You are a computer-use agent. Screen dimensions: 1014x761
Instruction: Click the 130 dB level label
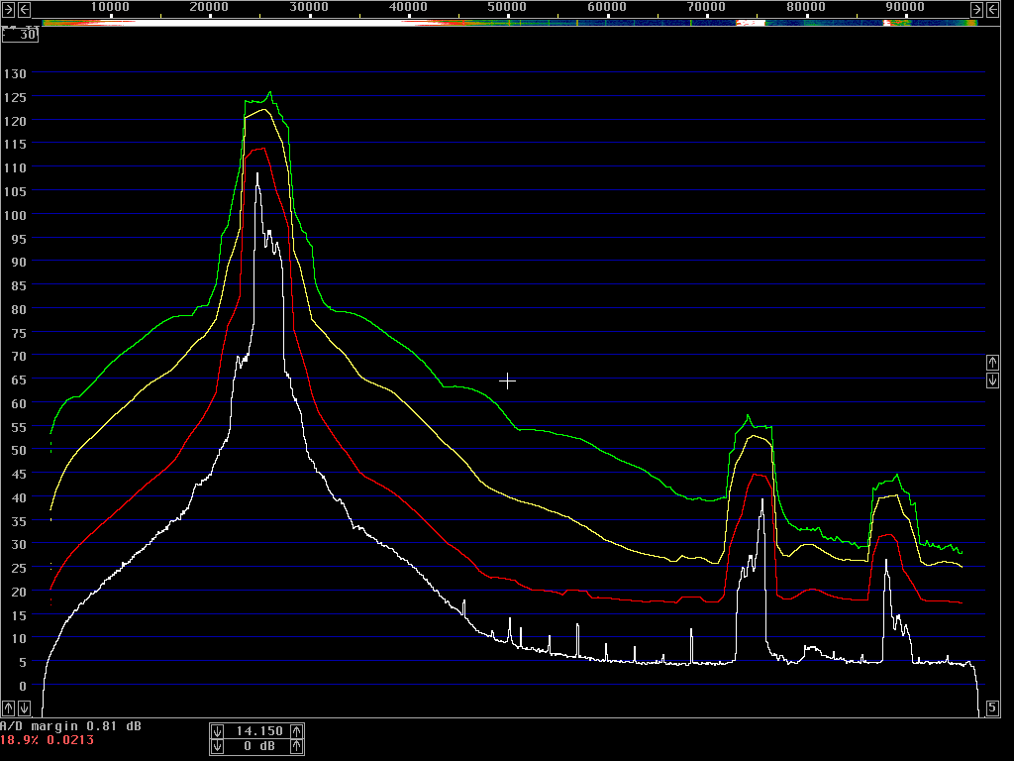[x=15, y=73]
